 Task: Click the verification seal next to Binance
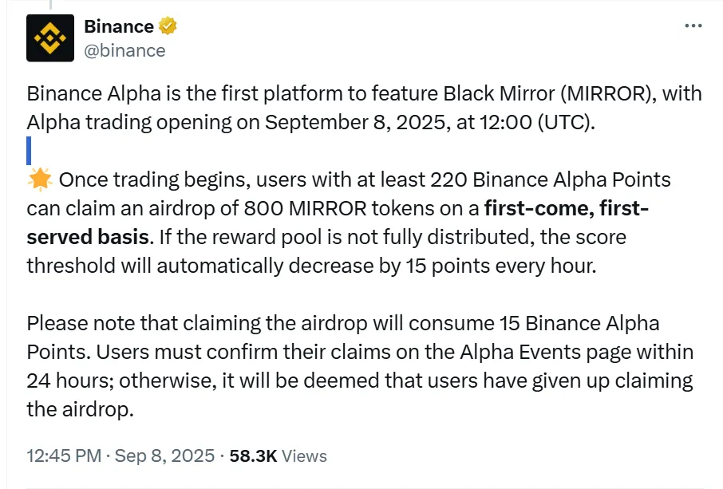165,26
